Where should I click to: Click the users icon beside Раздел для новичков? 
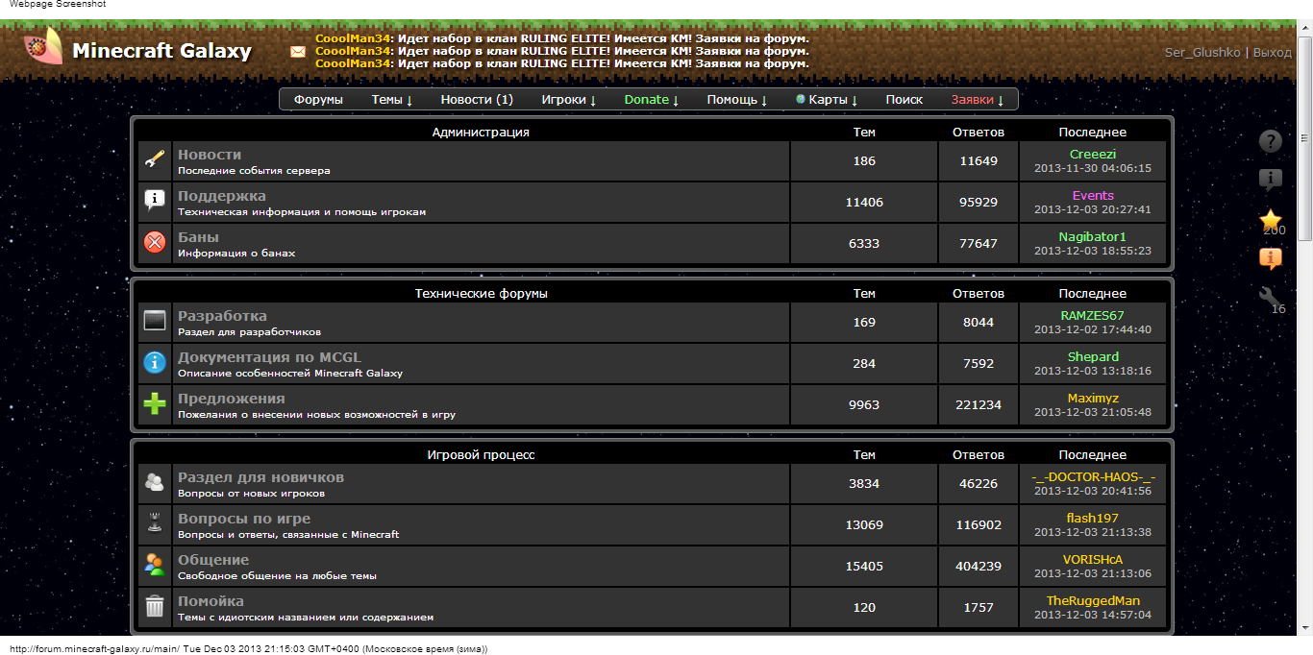155,482
